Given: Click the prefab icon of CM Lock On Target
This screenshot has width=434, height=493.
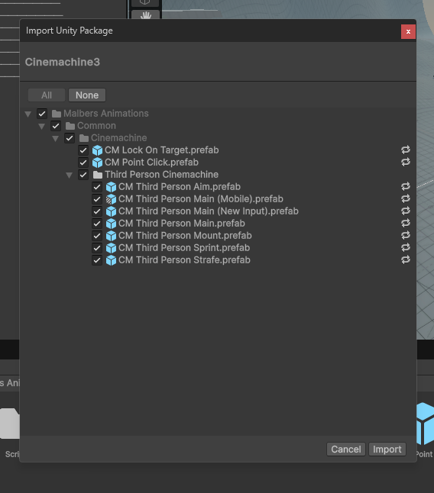Looking at the screenshot, I should point(97,150).
